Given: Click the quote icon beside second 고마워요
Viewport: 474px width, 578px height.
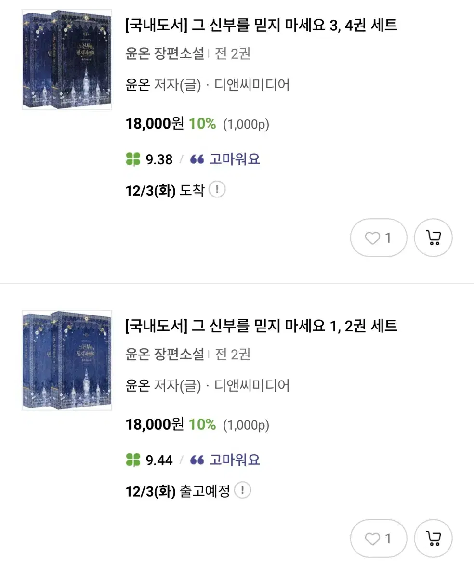Looking at the screenshot, I should pos(197,460).
